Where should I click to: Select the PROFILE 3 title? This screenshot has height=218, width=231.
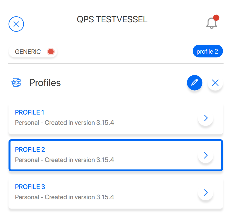pos(30,187)
